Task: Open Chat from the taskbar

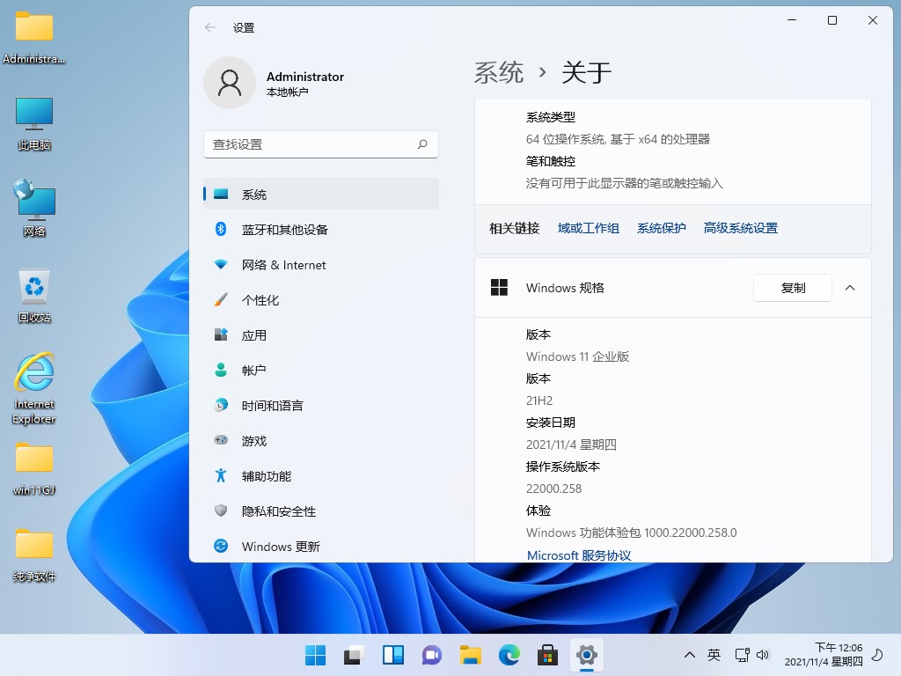Action: [x=431, y=655]
